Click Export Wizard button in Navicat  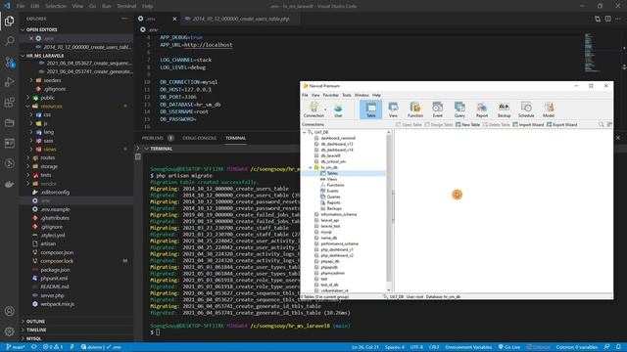pyautogui.click(x=561, y=124)
